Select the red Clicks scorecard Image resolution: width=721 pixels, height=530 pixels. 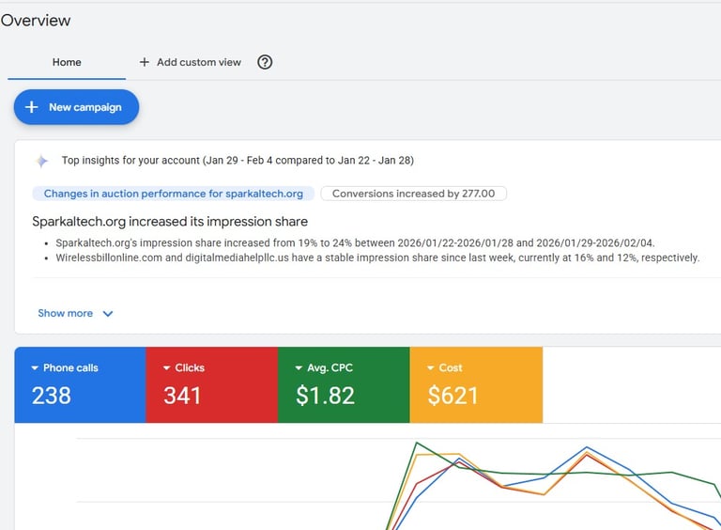211,385
